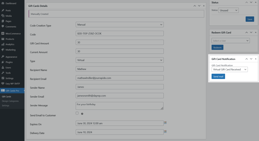Screen dimensions: 259x141
Task: Click the calendar icon beside Delivery Date
Action: pyautogui.click(x=165, y=131)
